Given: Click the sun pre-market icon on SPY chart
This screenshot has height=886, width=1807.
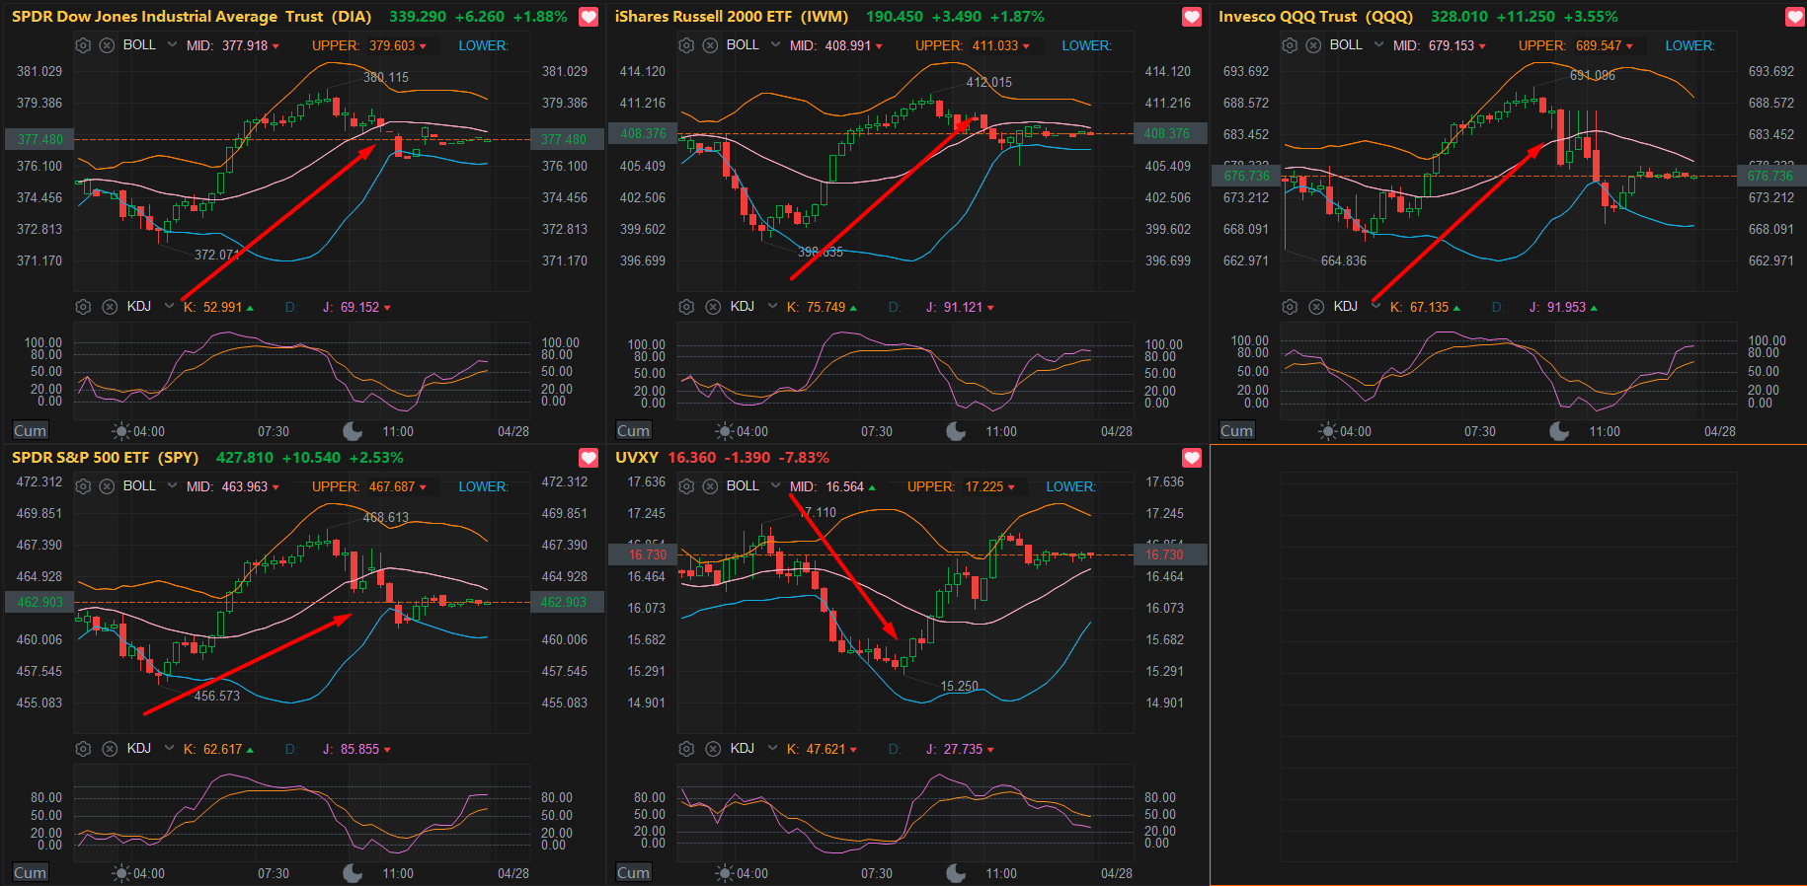Looking at the screenshot, I should click(x=121, y=873).
